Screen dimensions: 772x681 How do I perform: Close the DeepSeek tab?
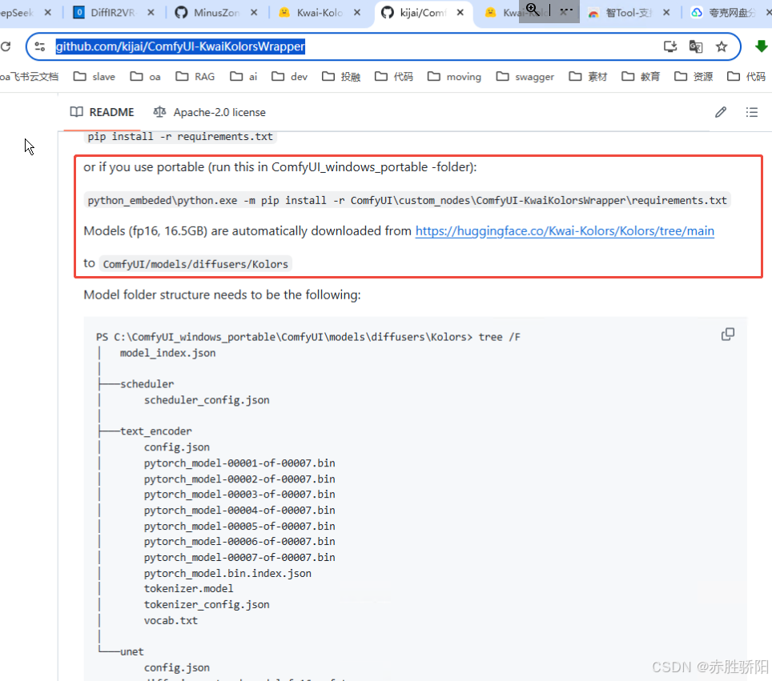pyautogui.click(x=48, y=12)
